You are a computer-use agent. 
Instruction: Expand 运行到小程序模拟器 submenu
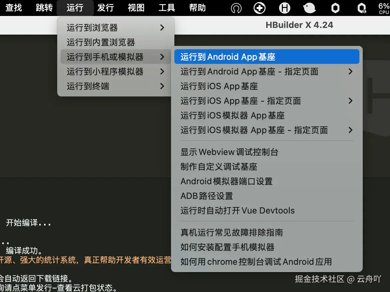pos(116,72)
